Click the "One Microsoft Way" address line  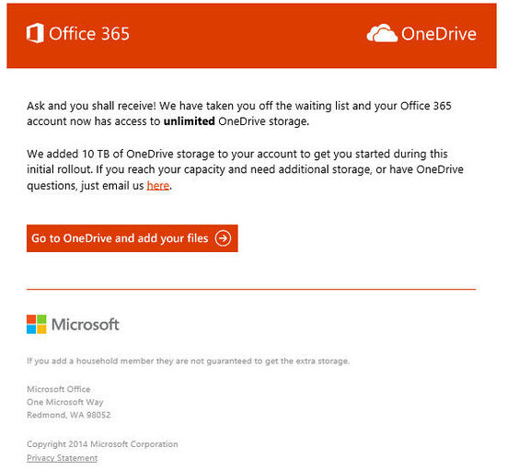[x=64, y=402]
